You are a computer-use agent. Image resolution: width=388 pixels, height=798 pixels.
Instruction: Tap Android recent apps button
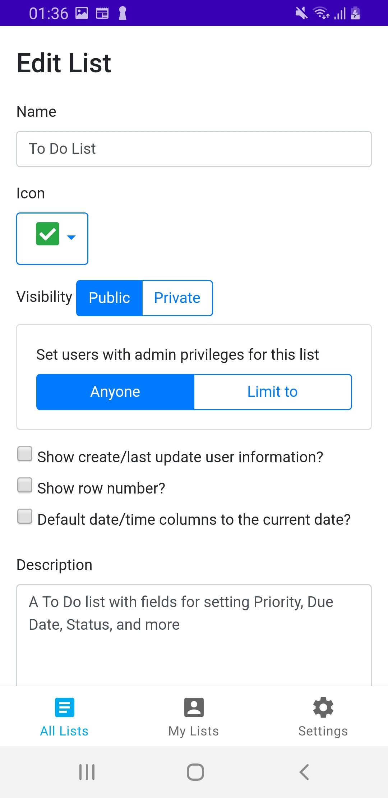pos(87,772)
